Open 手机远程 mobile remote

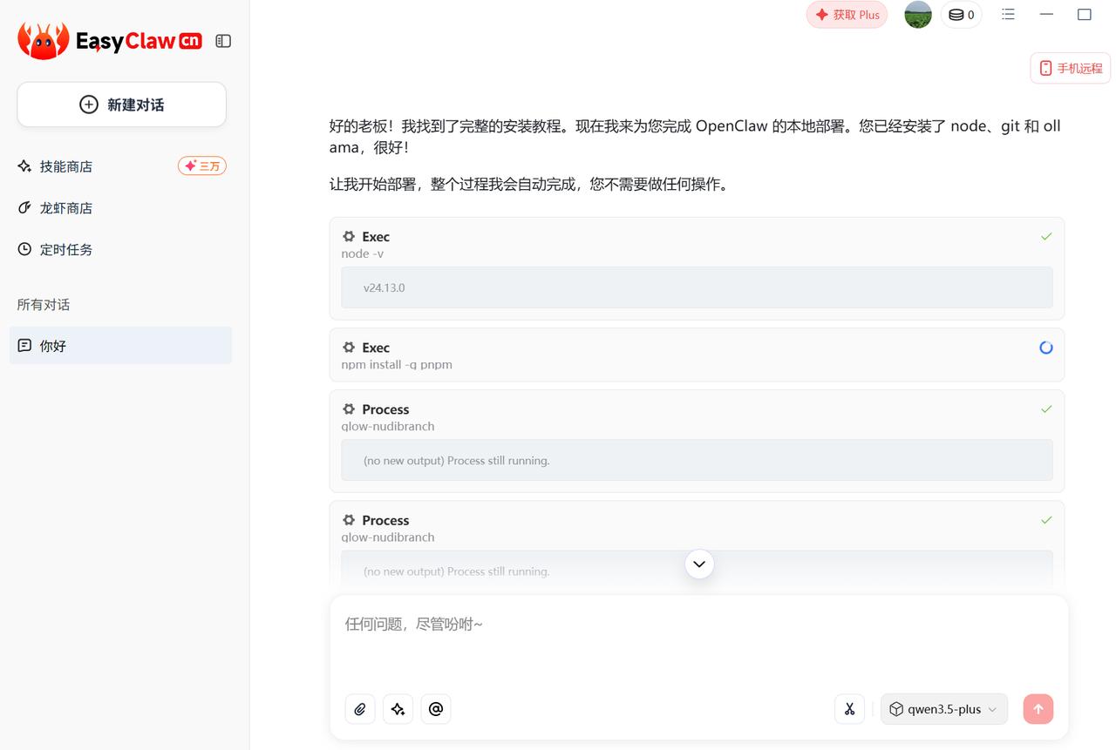[1071, 68]
